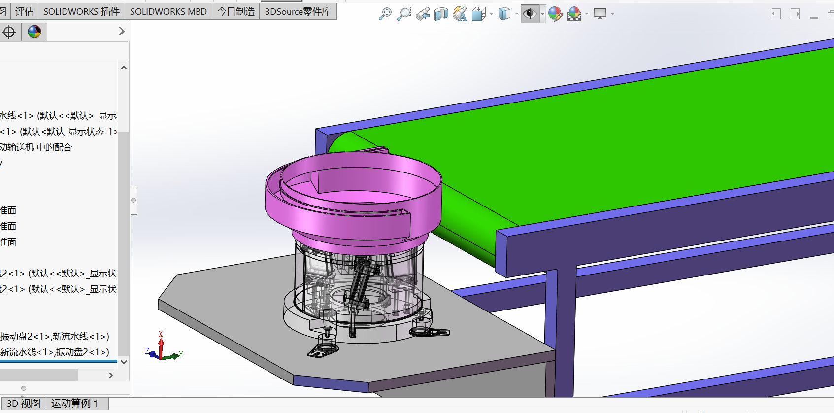The image size is (834, 413).
Task: Select tree item 水线<1> (默认<<默认>_显示
Action: point(59,116)
